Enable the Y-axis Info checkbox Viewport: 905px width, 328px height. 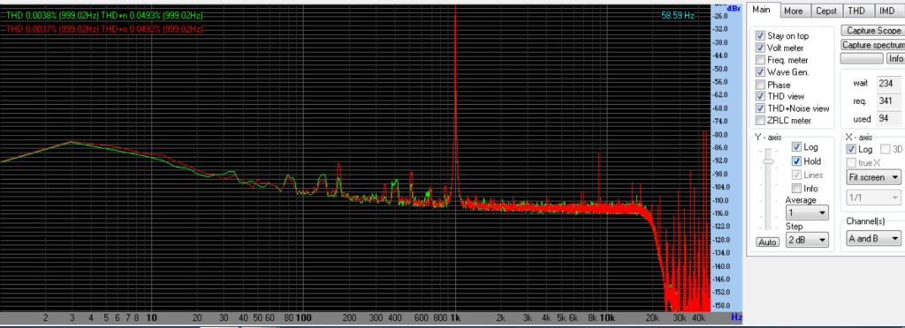coord(796,188)
